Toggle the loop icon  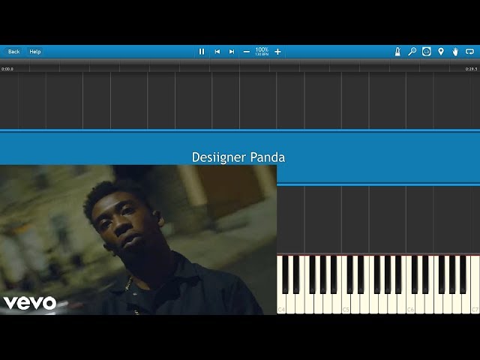coord(469,52)
